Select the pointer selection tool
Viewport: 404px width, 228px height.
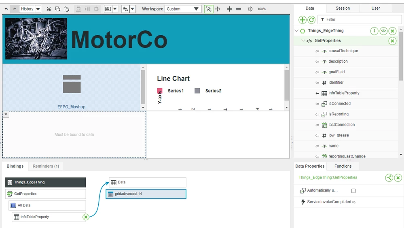point(209,9)
